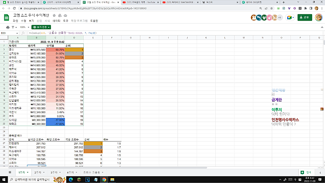Image resolution: width=325 pixels, height=183 pixels.
Task: Check the cloud save status icon
Action: point(65,15)
